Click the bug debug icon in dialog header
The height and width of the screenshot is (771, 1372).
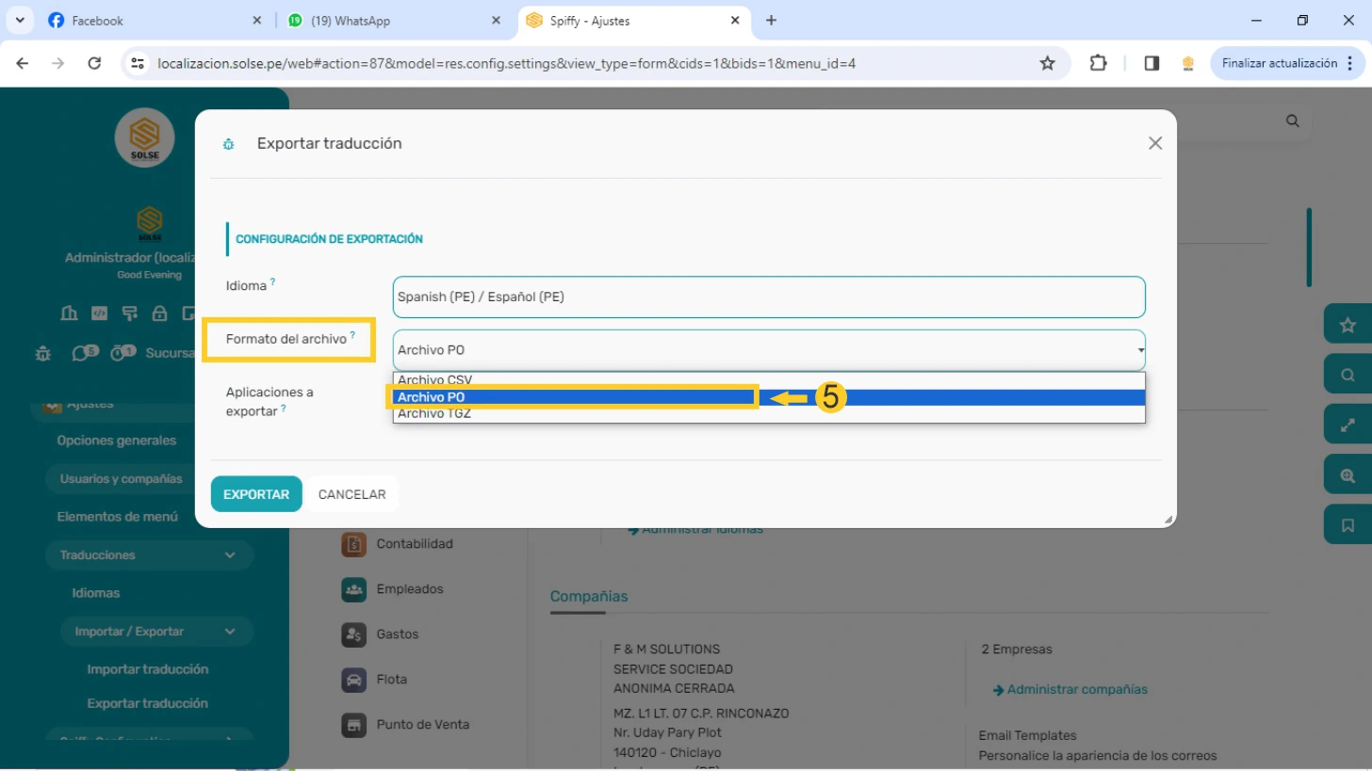pyautogui.click(x=228, y=144)
